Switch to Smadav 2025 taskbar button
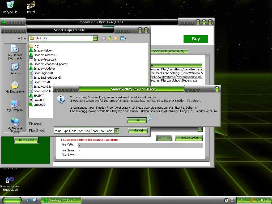 pos(61,200)
